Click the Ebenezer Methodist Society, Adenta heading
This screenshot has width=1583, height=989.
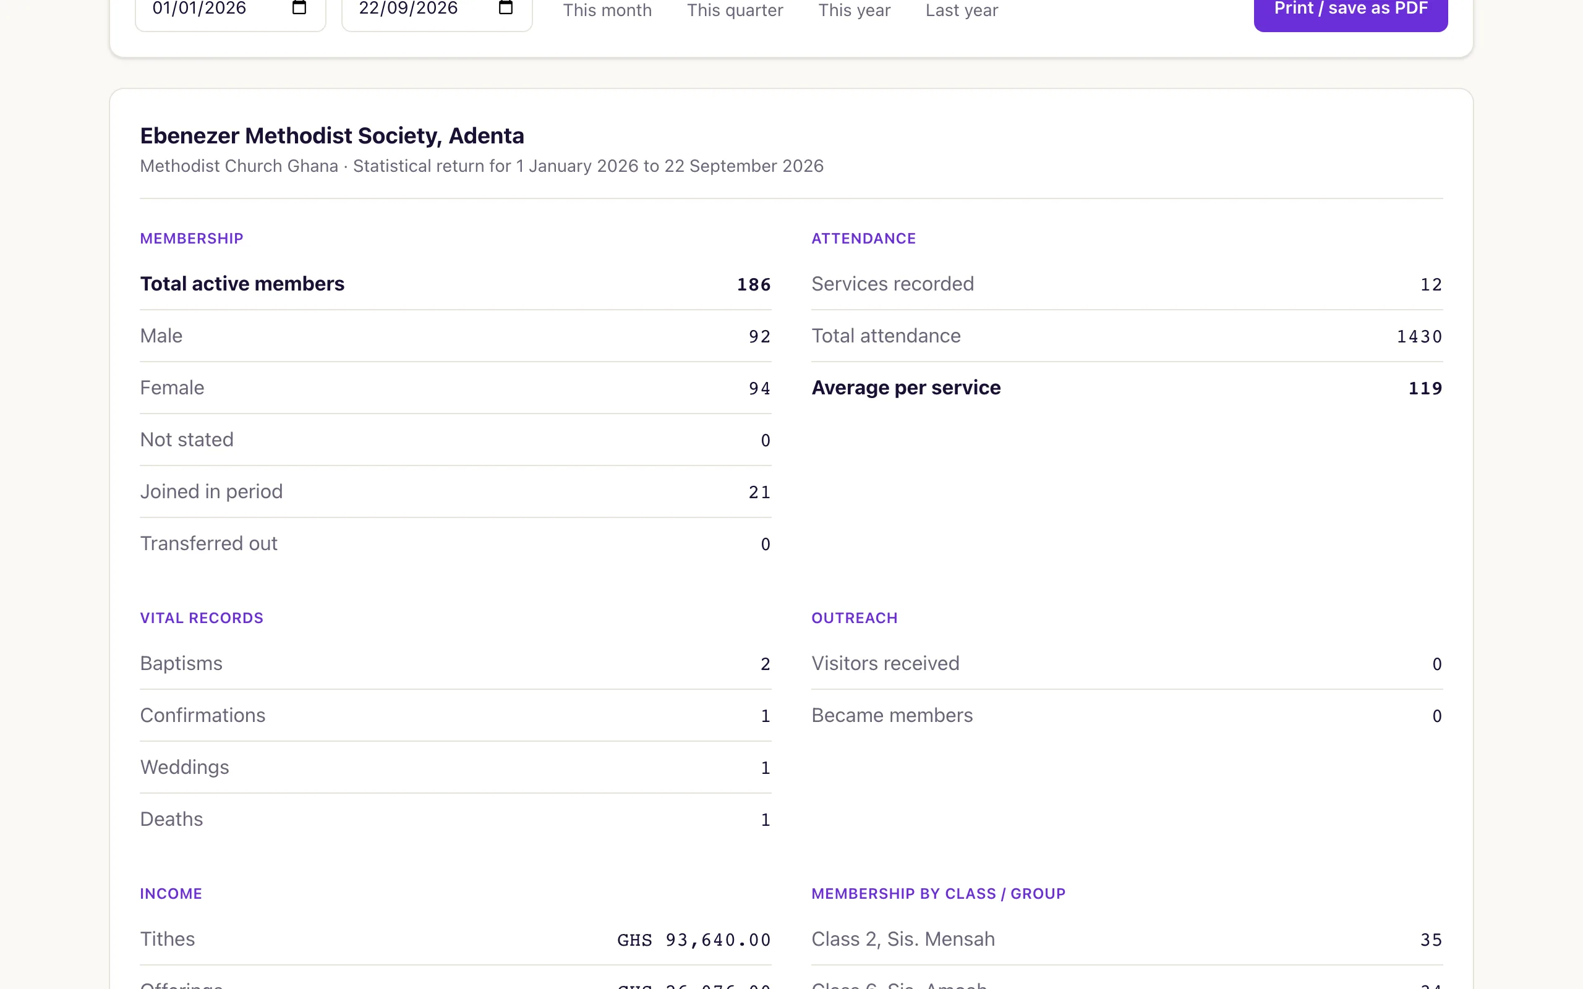pyautogui.click(x=332, y=135)
